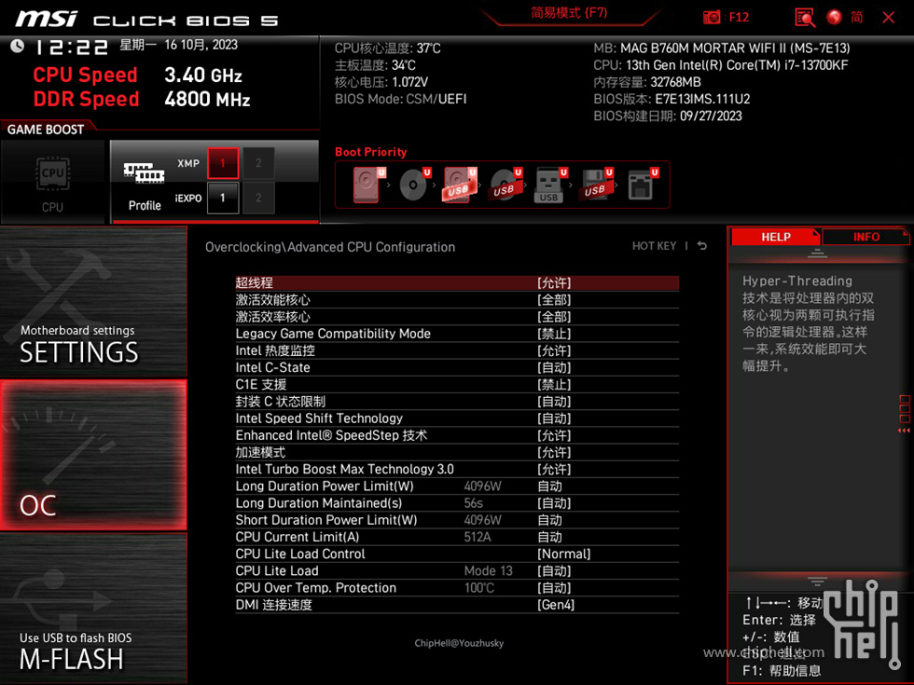Click the simplified Chinese 简 language label
914x685 pixels.
pos(856,17)
